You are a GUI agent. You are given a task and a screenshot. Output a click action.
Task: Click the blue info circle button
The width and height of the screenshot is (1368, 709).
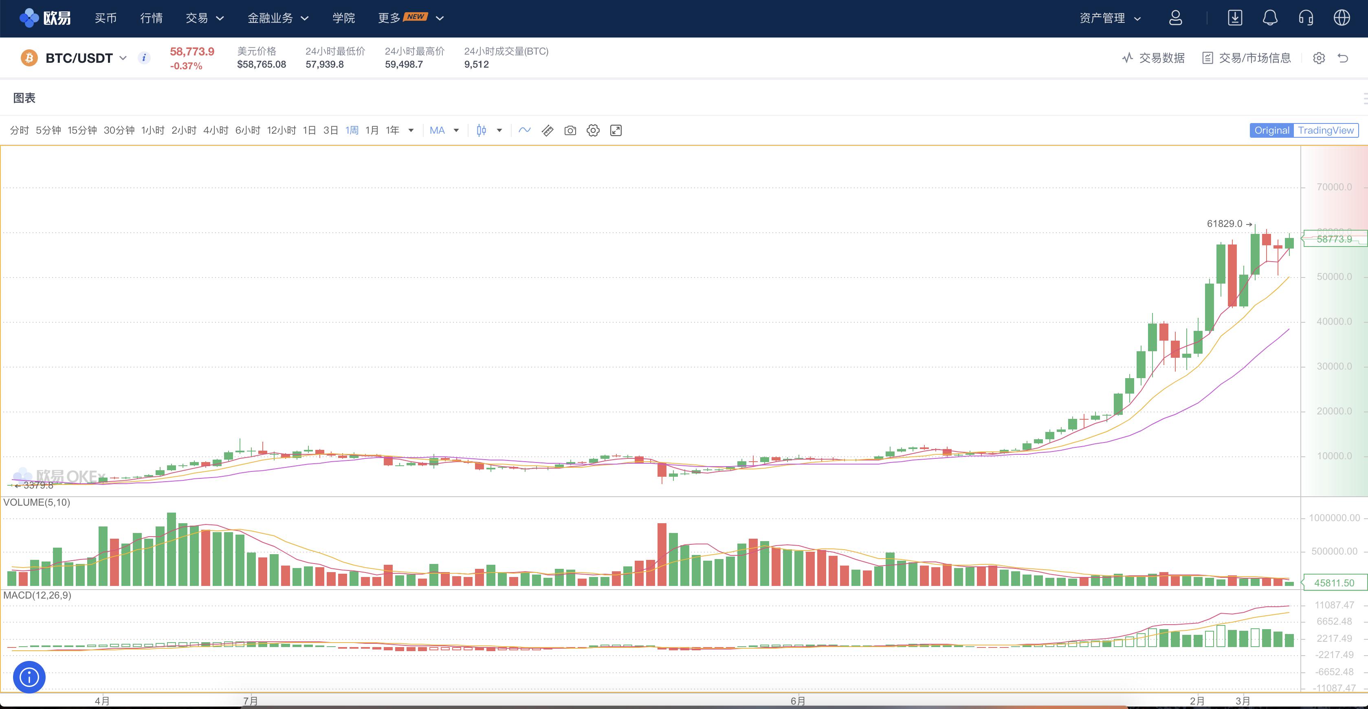pyautogui.click(x=29, y=677)
